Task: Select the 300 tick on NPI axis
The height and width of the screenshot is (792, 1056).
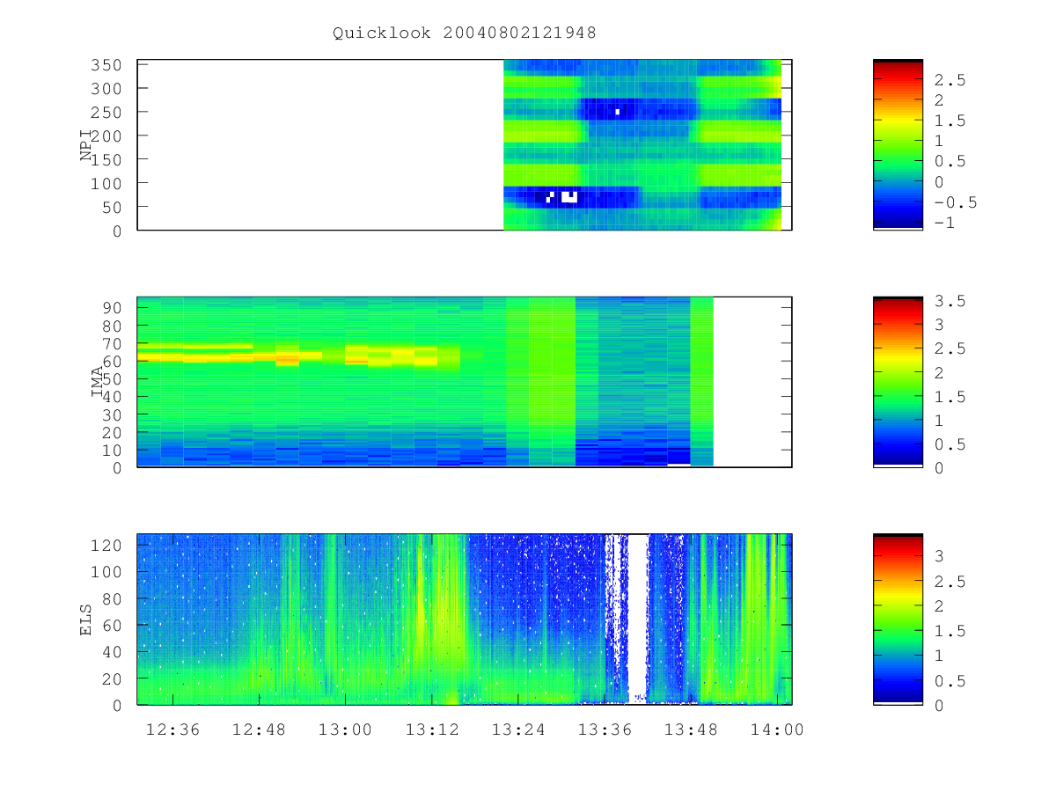Action: 108,89
